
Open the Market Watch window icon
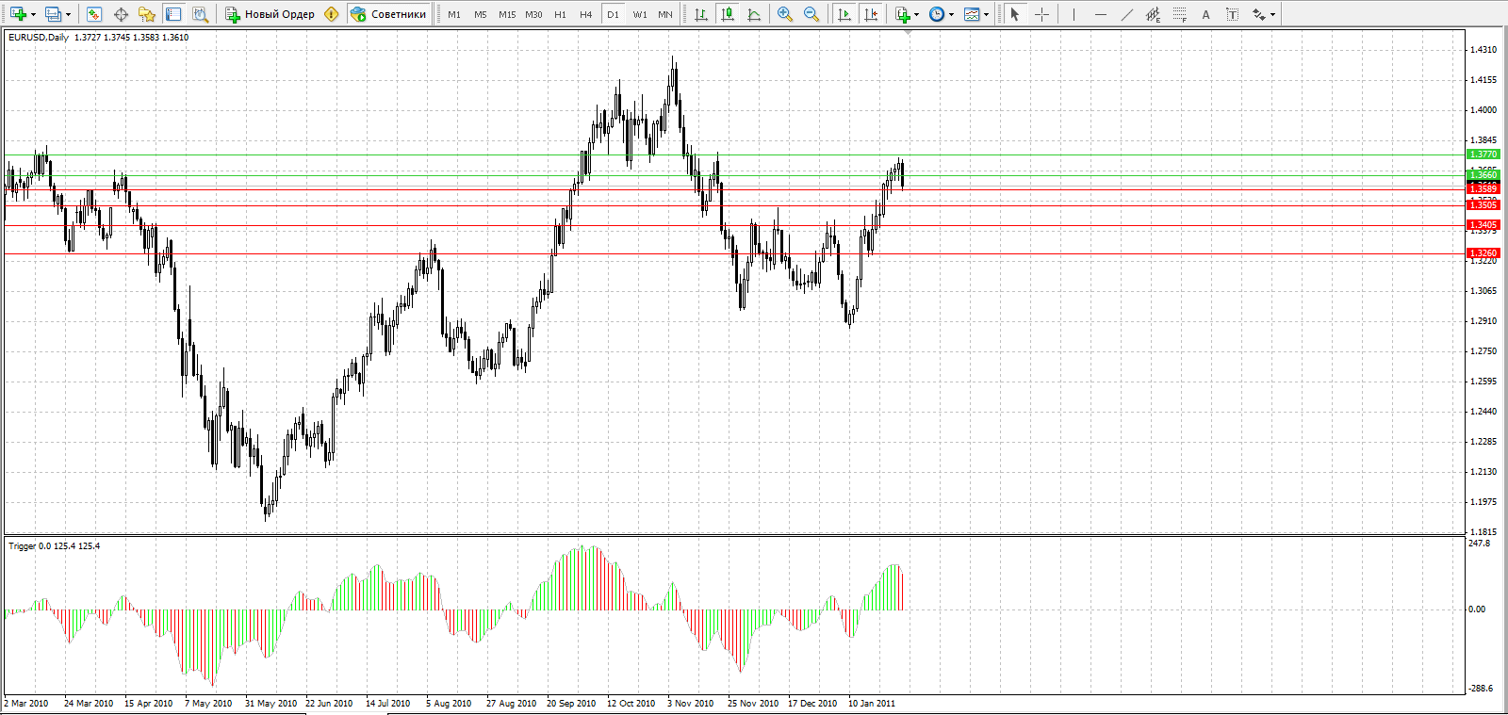coord(93,14)
